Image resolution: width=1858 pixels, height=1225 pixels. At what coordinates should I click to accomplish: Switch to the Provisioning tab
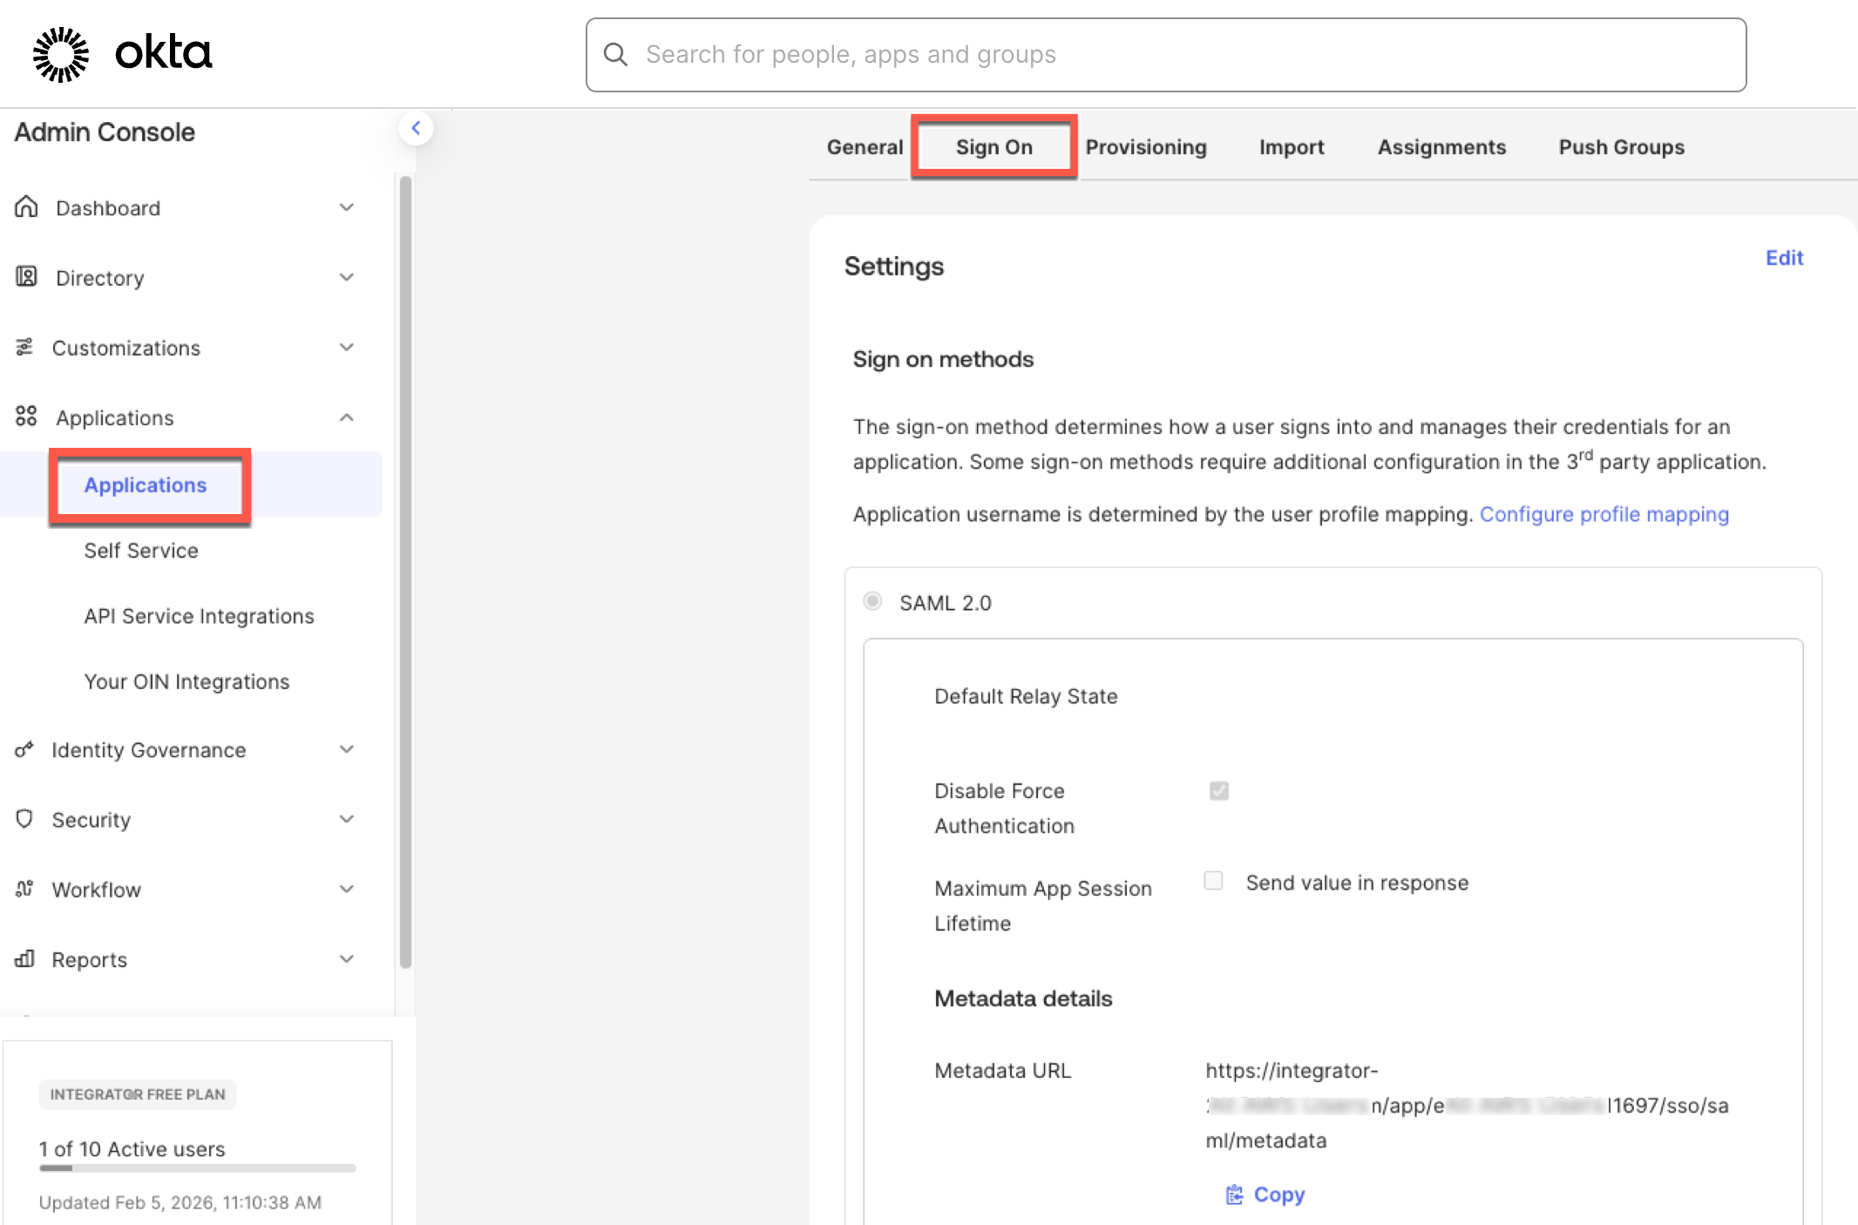[1145, 147]
